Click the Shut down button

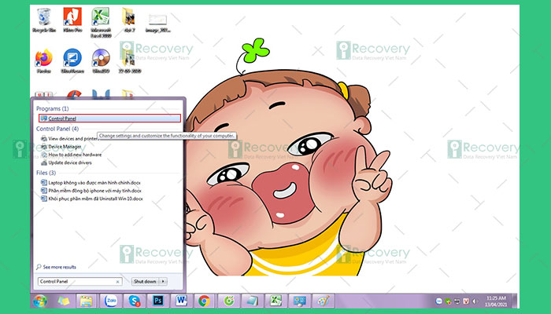click(x=145, y=281)
